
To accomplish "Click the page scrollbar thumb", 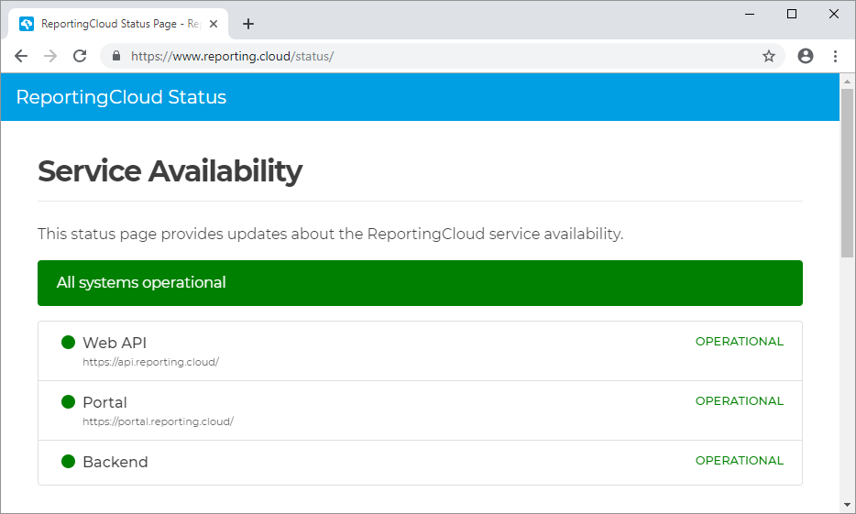I will pos(847,172).
